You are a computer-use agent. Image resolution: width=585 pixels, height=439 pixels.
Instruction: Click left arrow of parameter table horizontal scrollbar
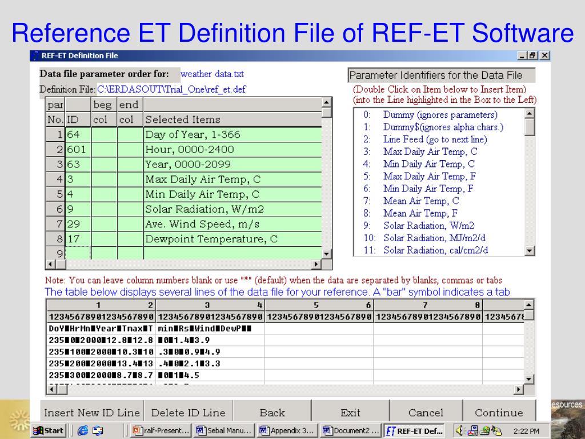(x=50, y=264)
